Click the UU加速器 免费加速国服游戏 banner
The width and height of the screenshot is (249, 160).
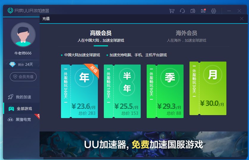(x=144, y=144)
